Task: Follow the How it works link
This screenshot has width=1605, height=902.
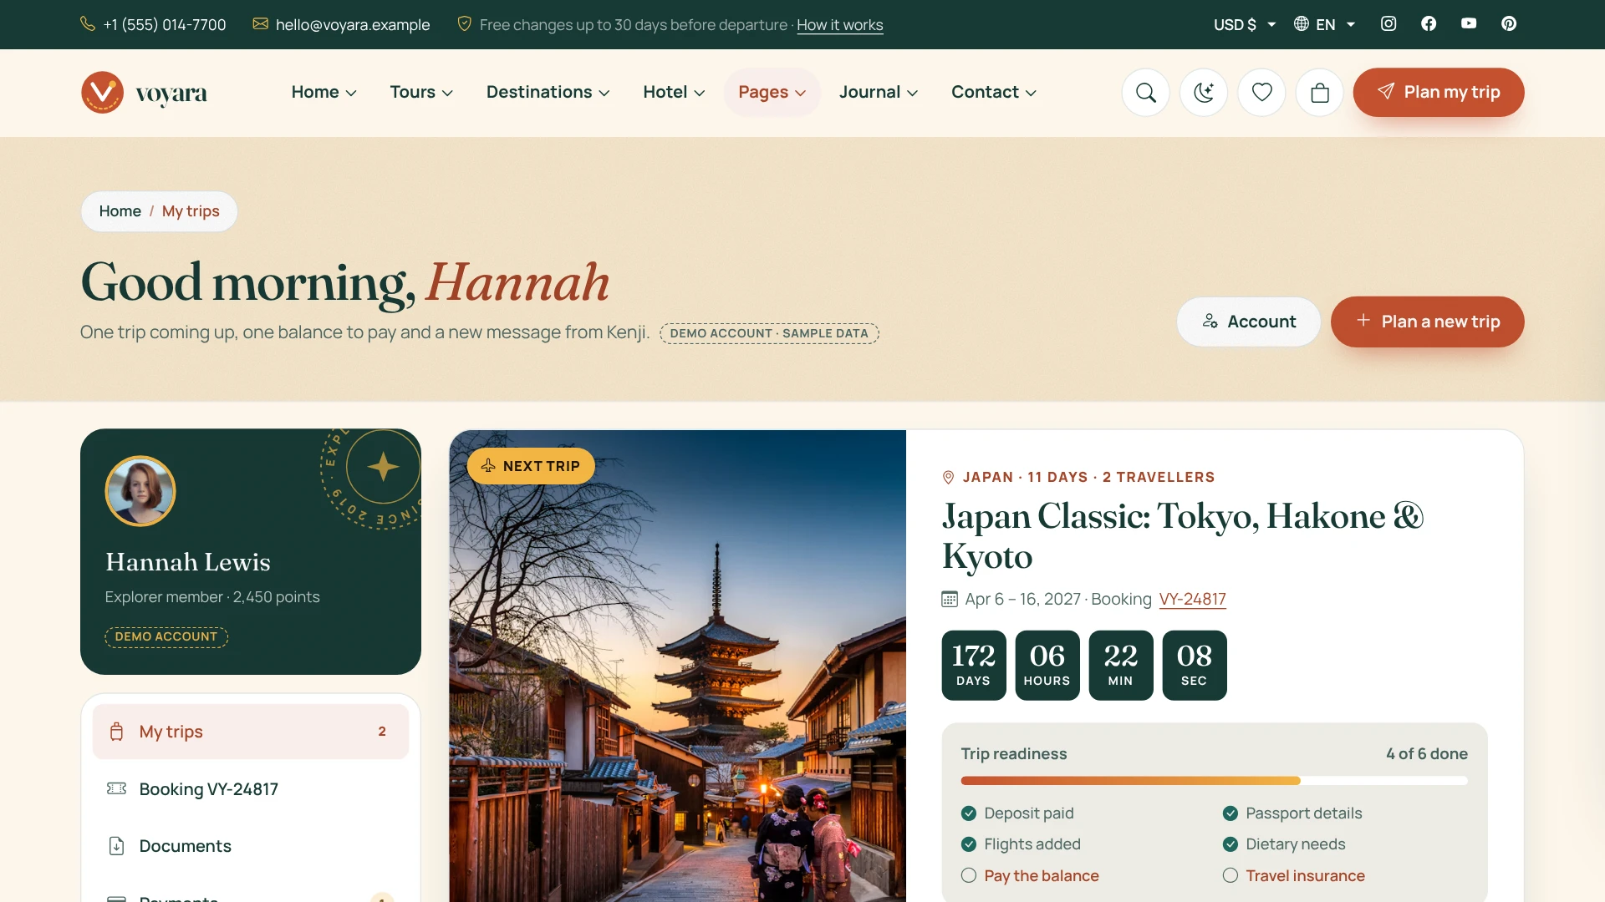Action: coord(839,25)
